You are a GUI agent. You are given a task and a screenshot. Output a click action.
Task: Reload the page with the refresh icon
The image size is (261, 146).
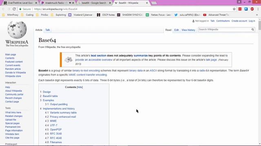(x=14, y=9)
